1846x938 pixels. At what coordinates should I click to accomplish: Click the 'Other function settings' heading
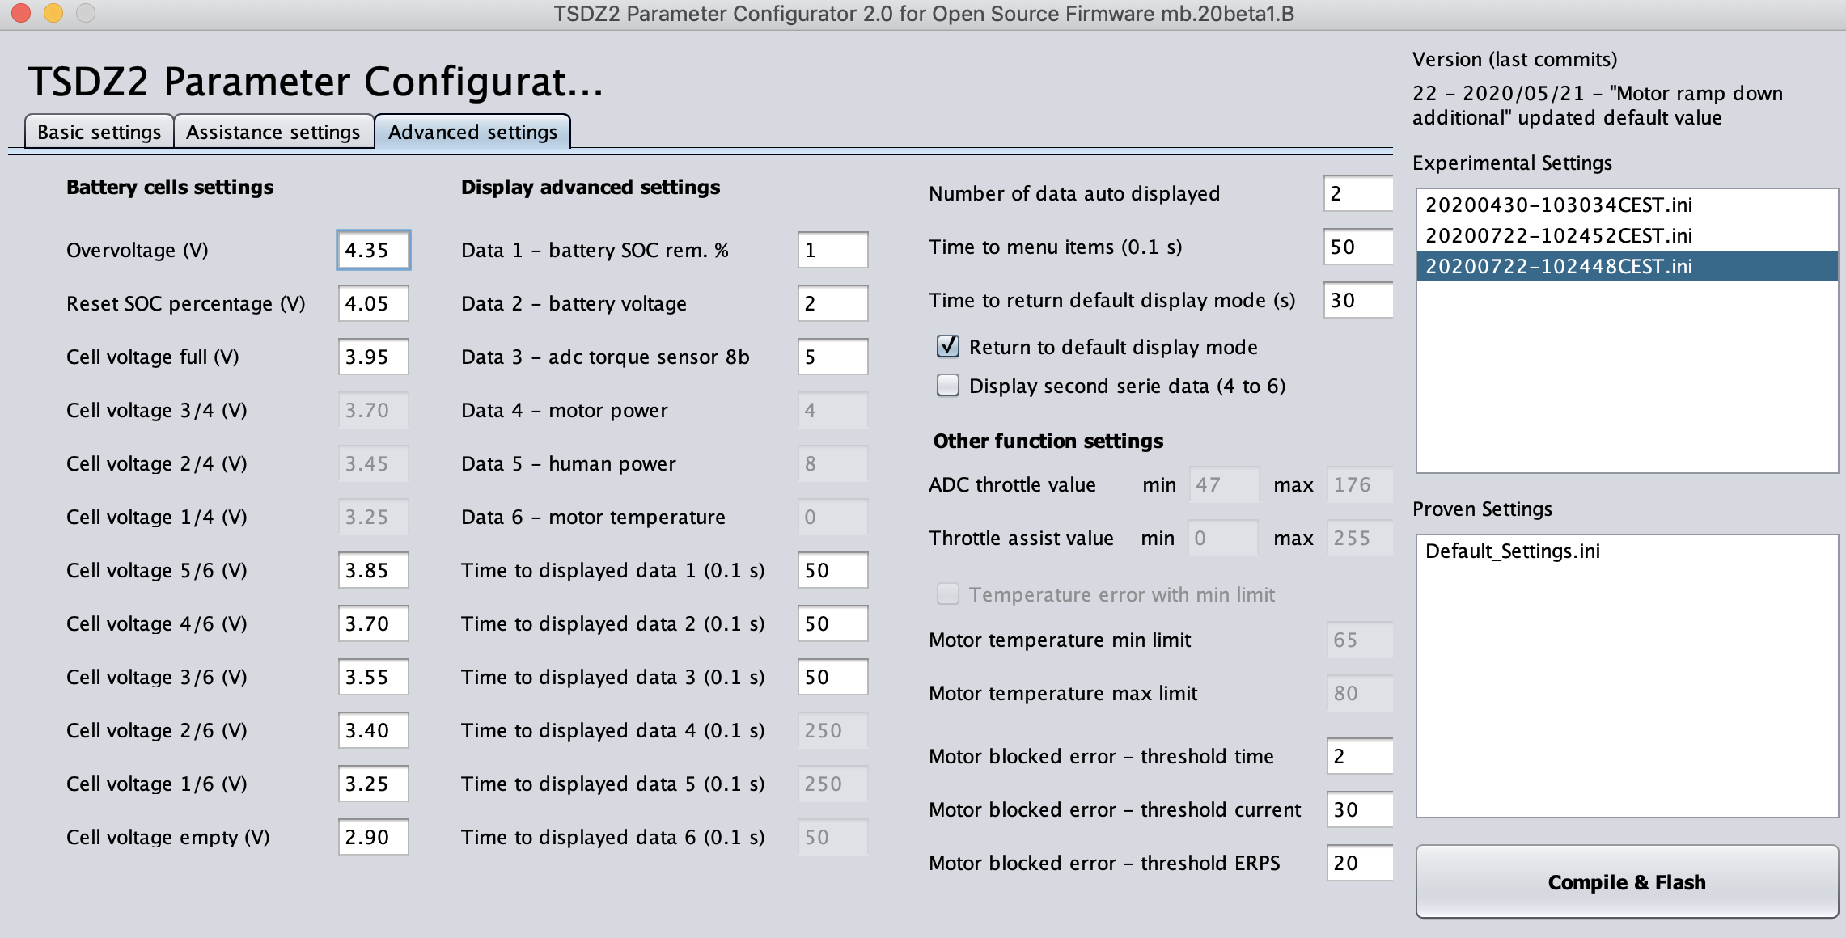pyautogui.click(x=1048, y=441)
